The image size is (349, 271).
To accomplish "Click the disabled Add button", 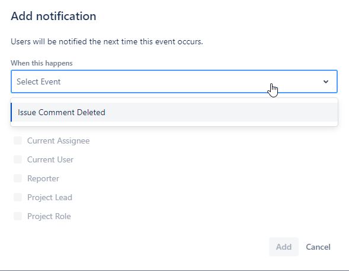I will pos(284,247).
